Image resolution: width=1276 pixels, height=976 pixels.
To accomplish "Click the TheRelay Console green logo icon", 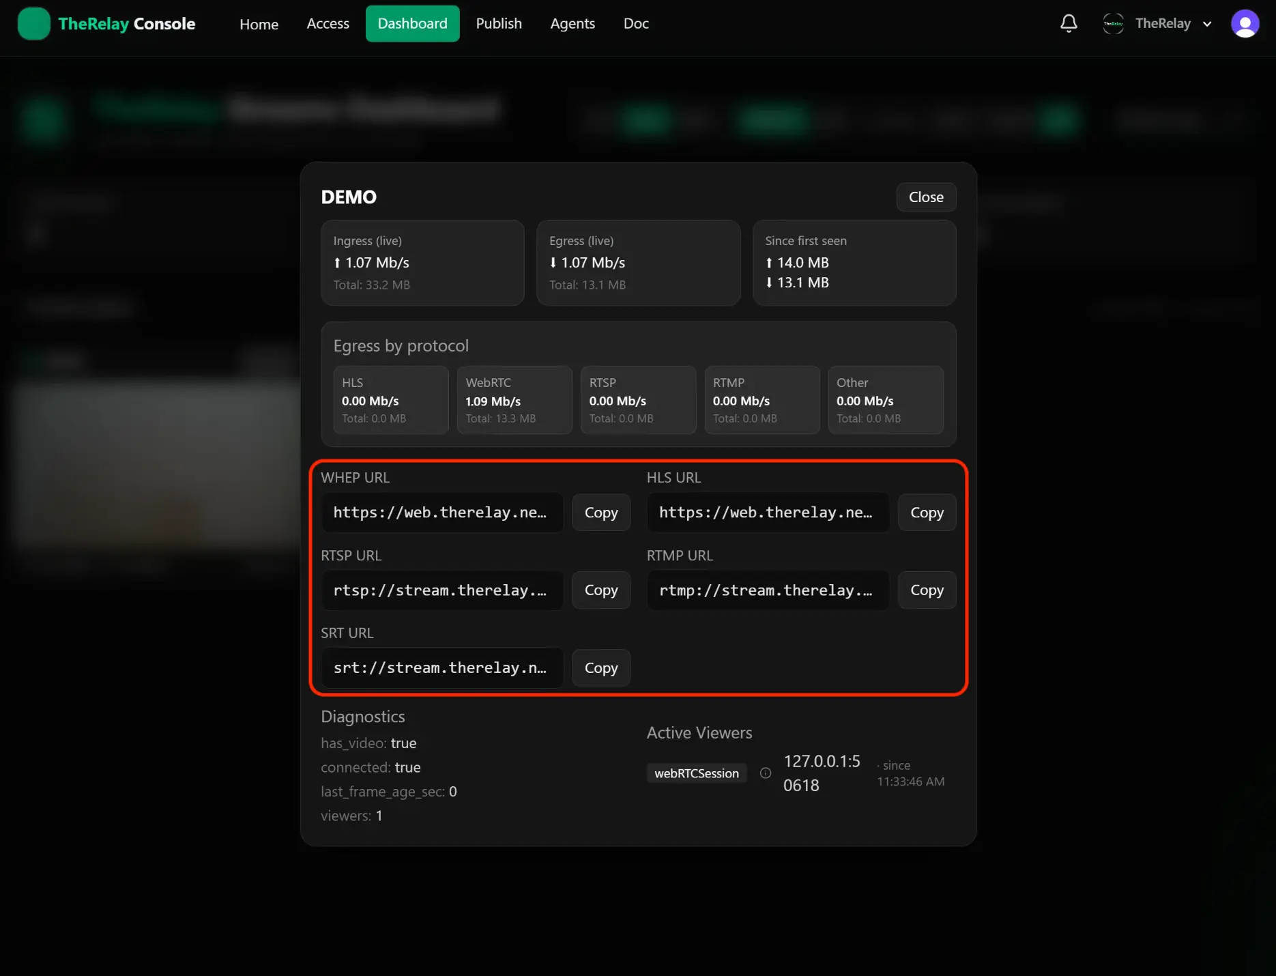I will point(34,24).
